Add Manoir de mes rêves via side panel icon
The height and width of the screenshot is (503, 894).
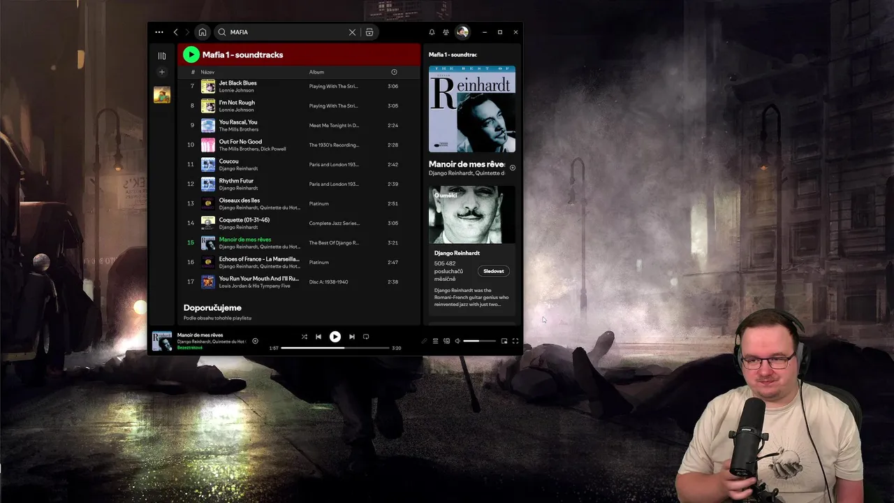(x=513, y=168)
